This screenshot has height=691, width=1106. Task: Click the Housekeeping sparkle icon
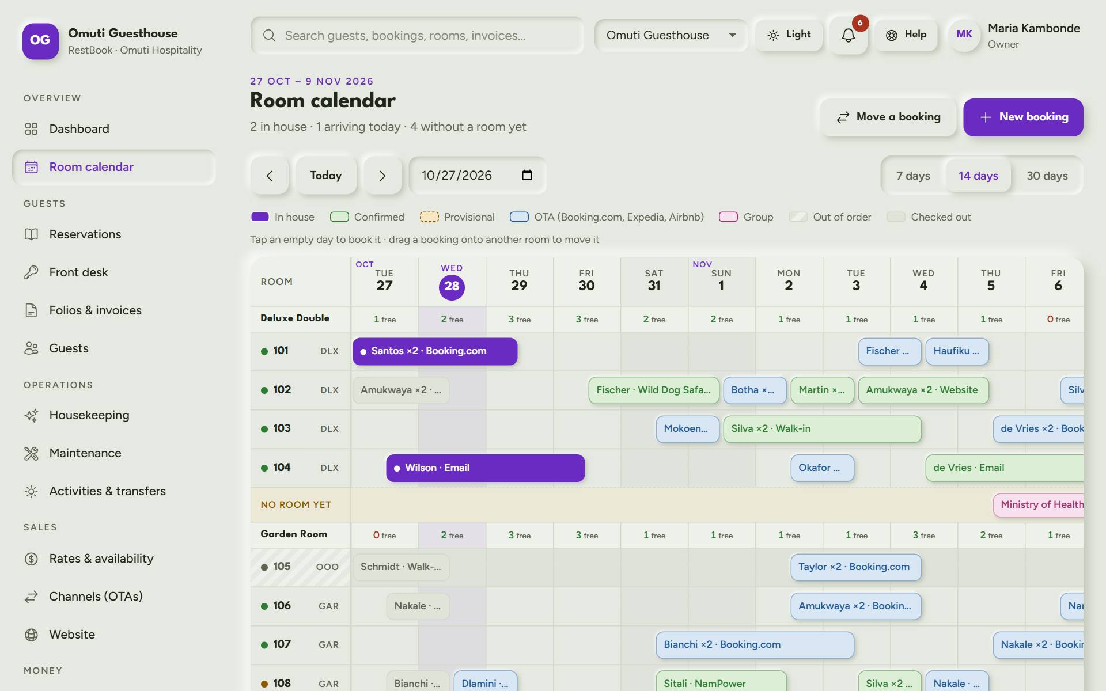[x=31, y=415]
